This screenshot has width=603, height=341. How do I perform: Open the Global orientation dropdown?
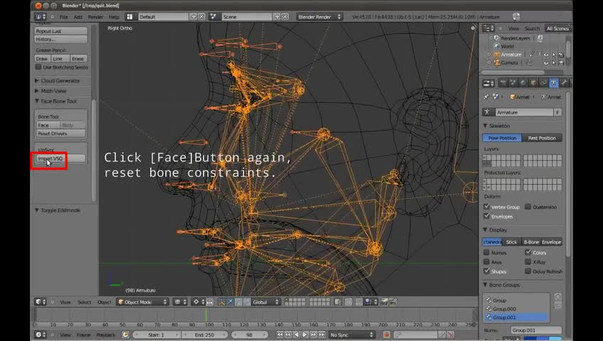tap(265, 302)
